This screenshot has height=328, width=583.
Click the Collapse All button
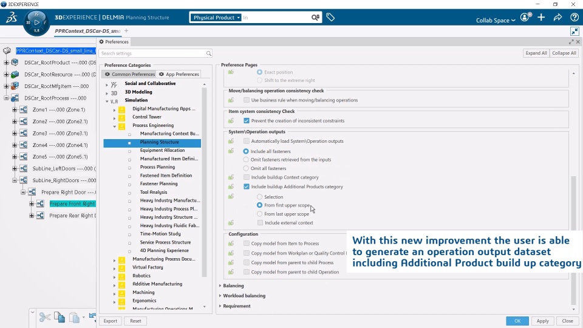(x=564, y=53)
